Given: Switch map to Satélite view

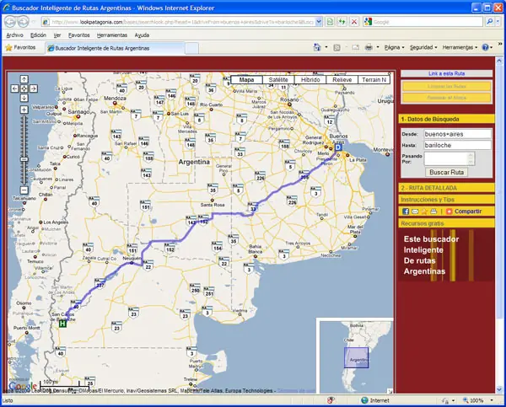Looking at the screenshot, I should [x=278, y=80].
